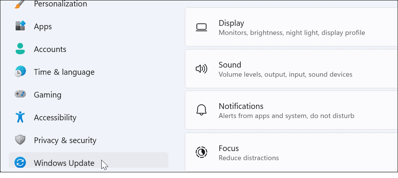Screen dimensions: 398x178
Task: Open Sound volume levels settings
Action: point(291,69)
